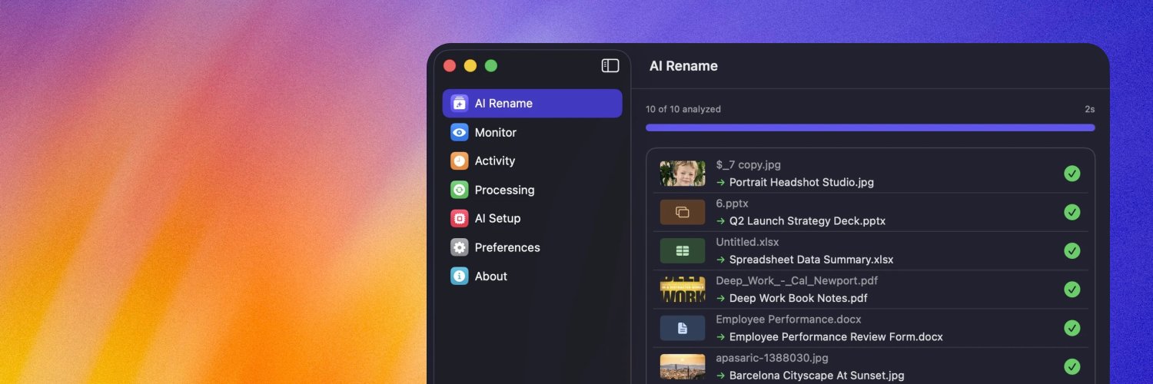Select the Barcelona cityscape thumbnail

click(x=683, y=366)
